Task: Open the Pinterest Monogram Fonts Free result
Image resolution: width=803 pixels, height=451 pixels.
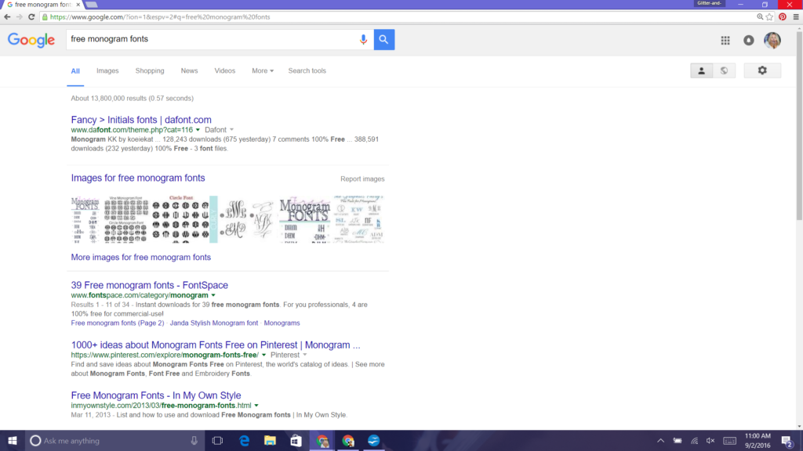Action: coord(216,345)
